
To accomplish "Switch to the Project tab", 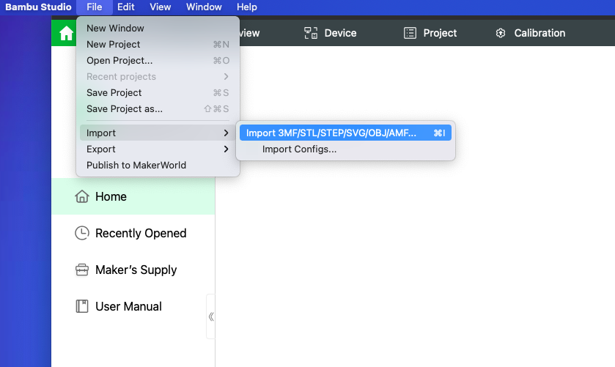I will click(x=430, y=33).
